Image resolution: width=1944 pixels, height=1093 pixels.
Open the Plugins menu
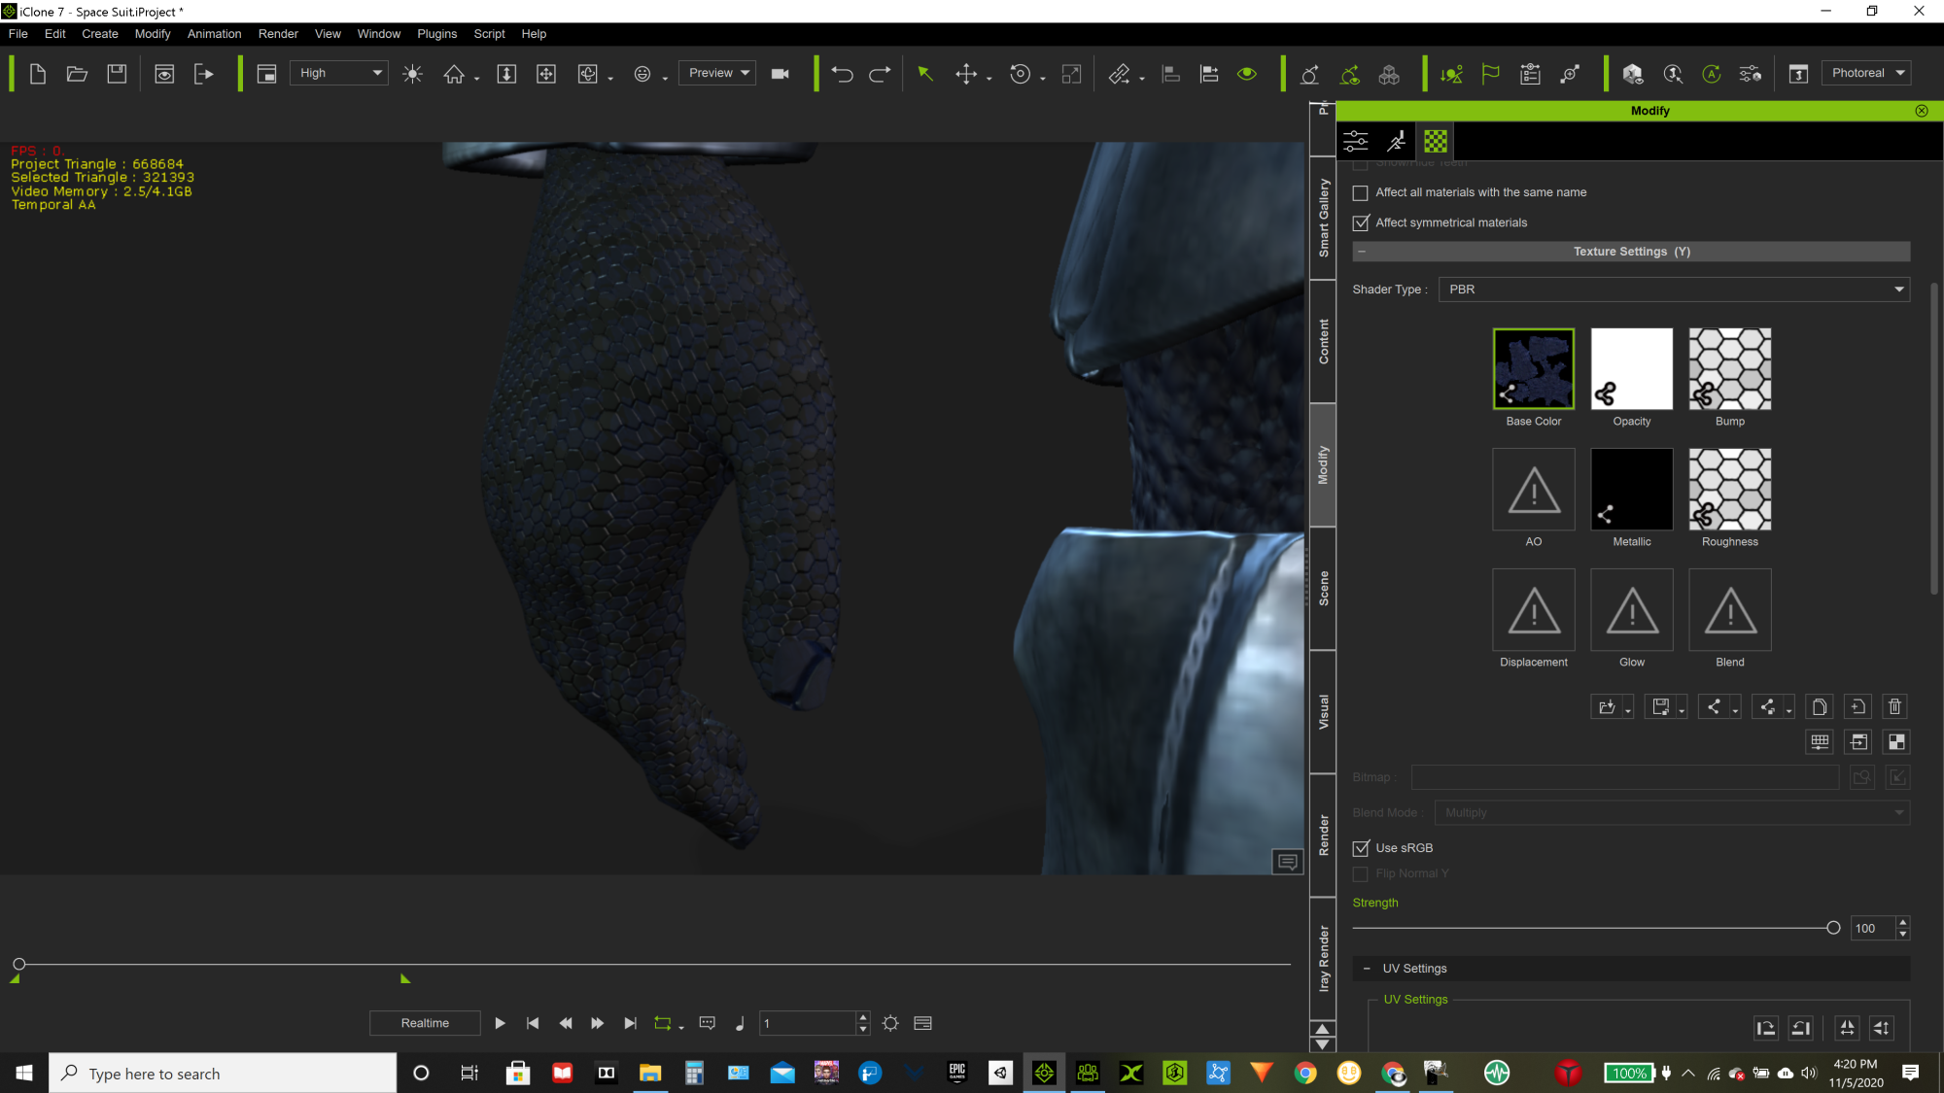point(436,33)
